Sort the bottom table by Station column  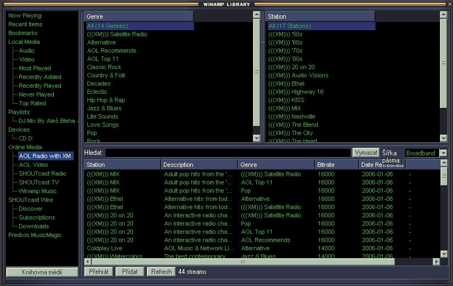pos(123,165)
